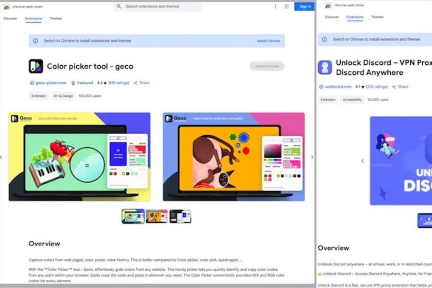Open the second Geco screenshot with orange artwork
Screen dimensions: 432x288
point(234,157)
